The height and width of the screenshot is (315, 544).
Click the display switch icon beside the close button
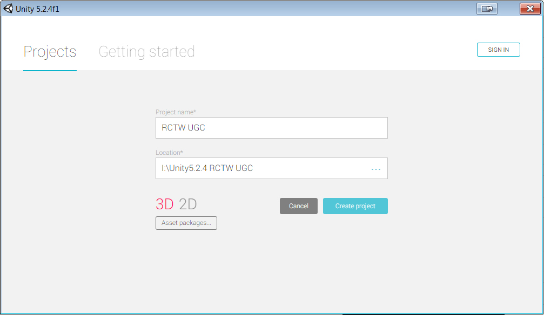pyautogui.click(x=487, y=9)
